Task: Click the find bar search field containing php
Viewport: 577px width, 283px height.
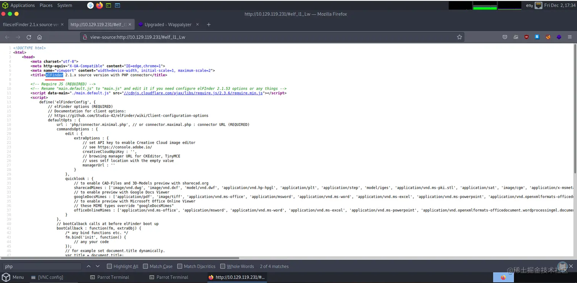Action: click(x=42, y=266)
